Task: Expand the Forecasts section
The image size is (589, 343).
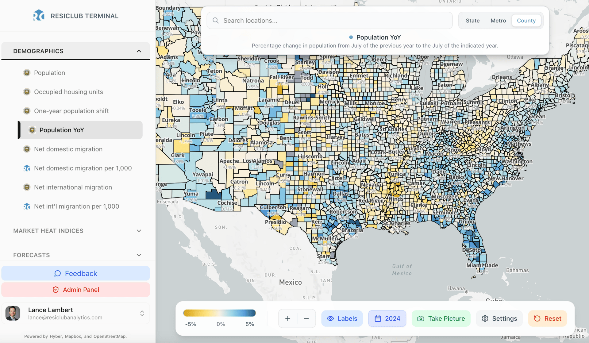Action: click(x=139, y=255)
